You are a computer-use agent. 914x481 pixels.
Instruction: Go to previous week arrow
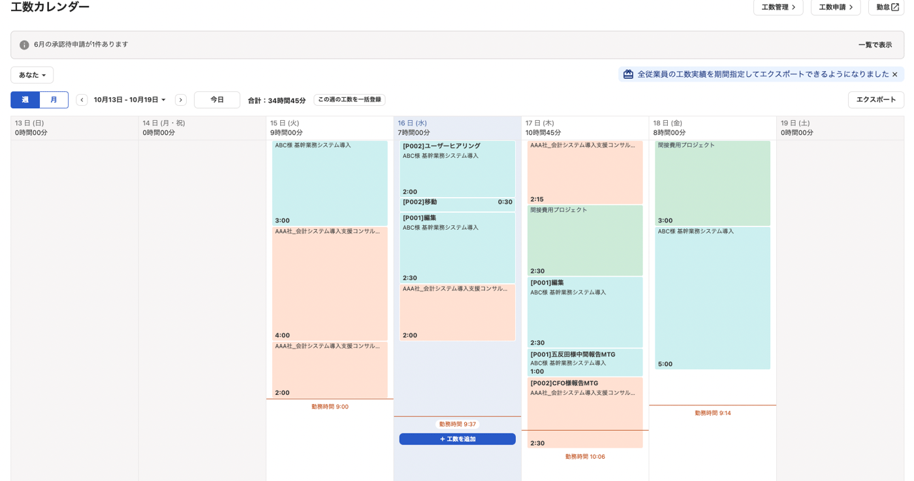82,100
